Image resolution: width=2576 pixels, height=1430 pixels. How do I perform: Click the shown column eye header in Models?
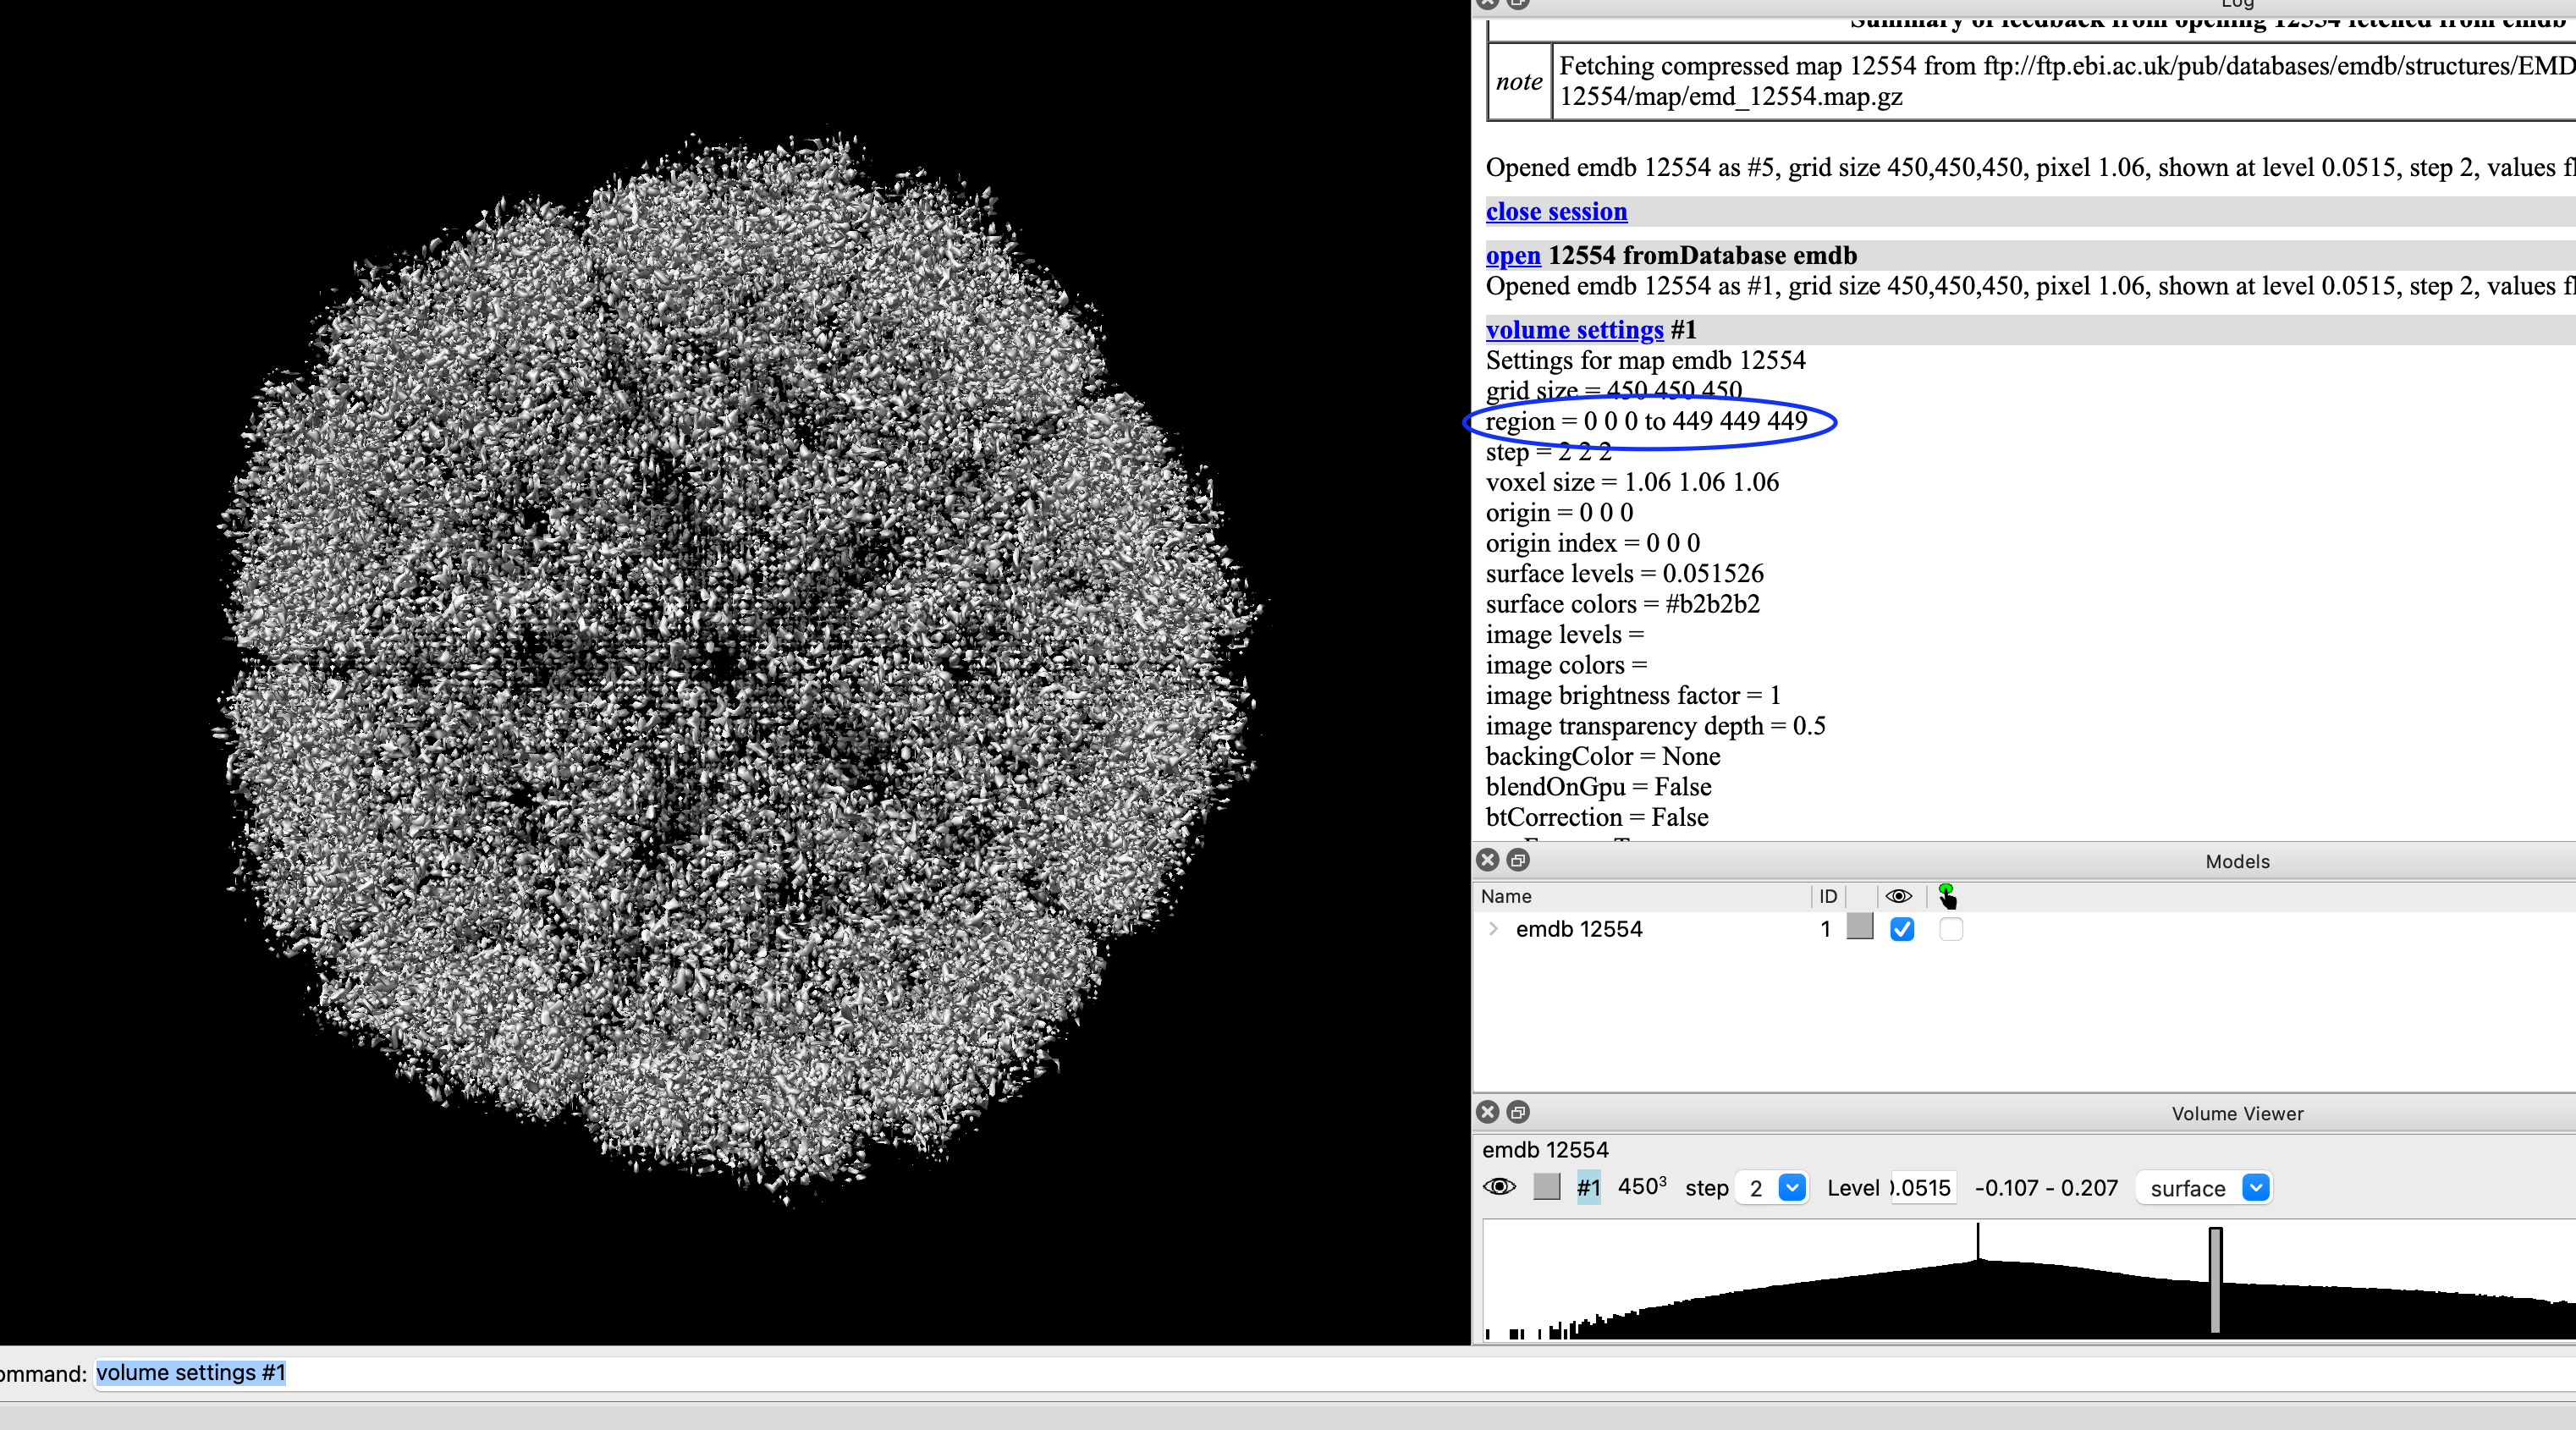pyautogui.click(x=1898, y=896)
